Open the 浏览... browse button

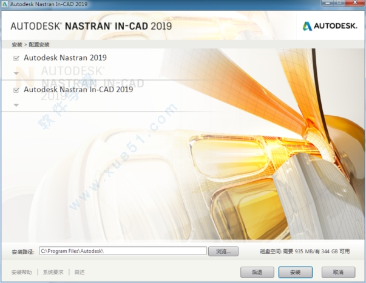(223, 251)
